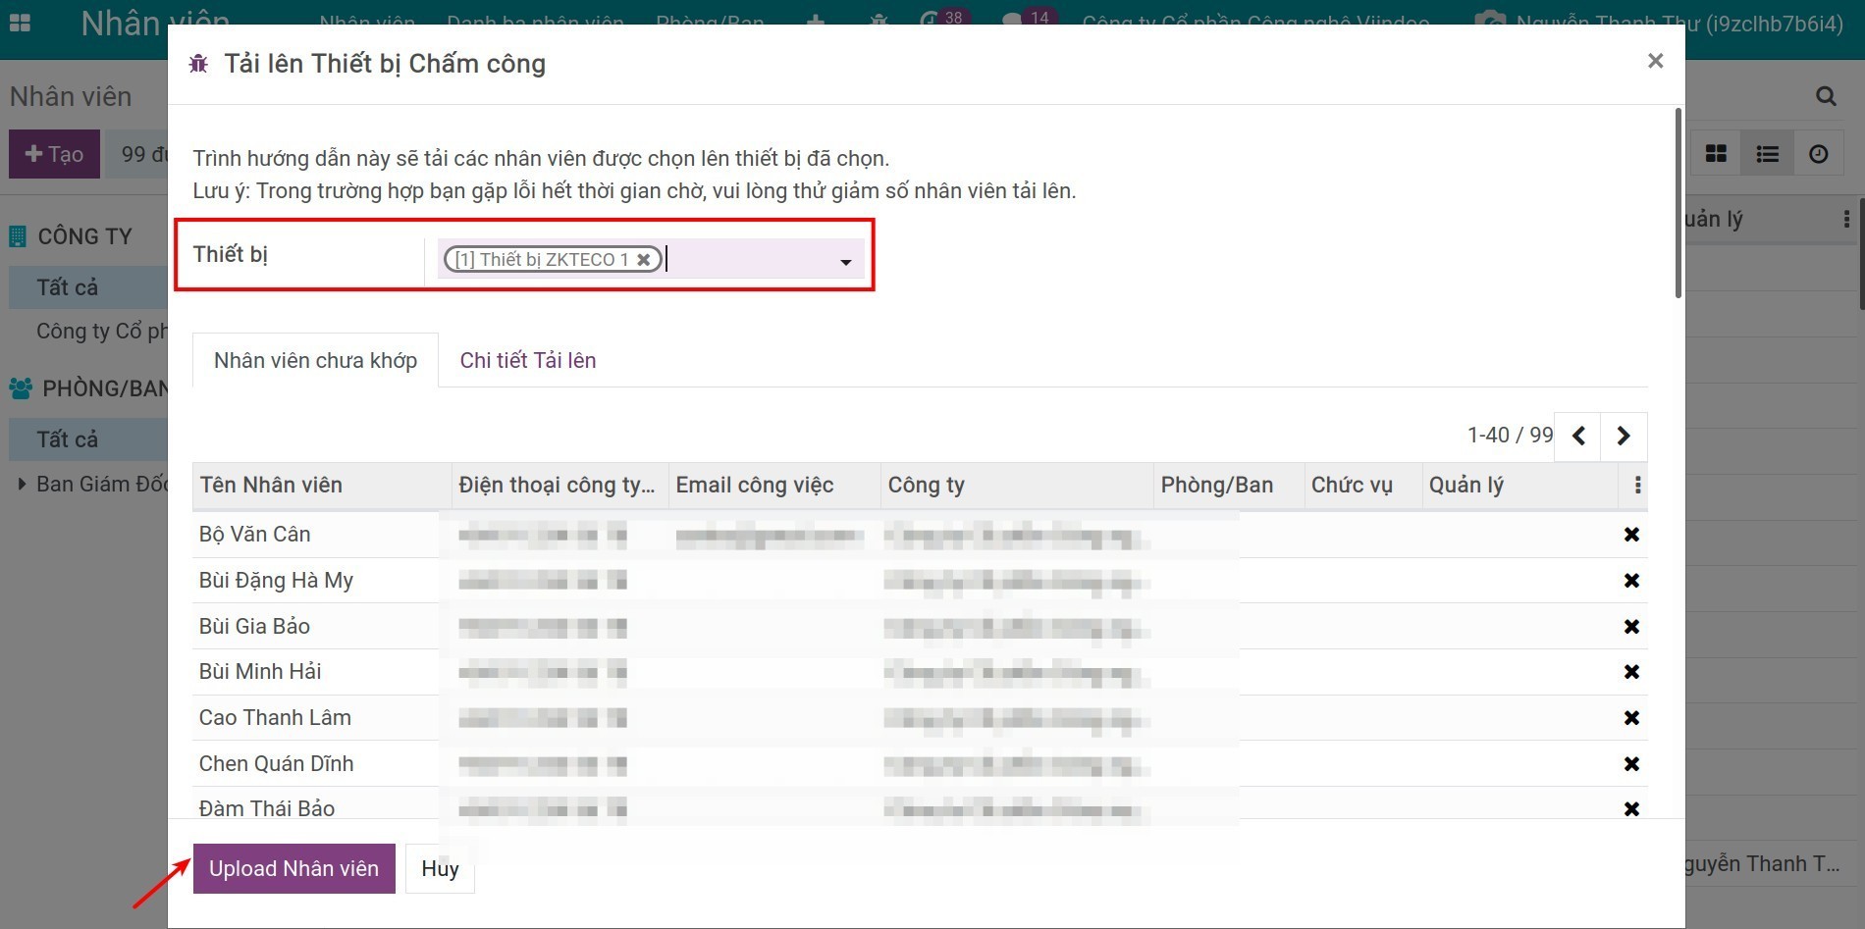Remove the Thiết bị ZKTECO 1 tag
1865x929 pixels.
coord(644,260)
